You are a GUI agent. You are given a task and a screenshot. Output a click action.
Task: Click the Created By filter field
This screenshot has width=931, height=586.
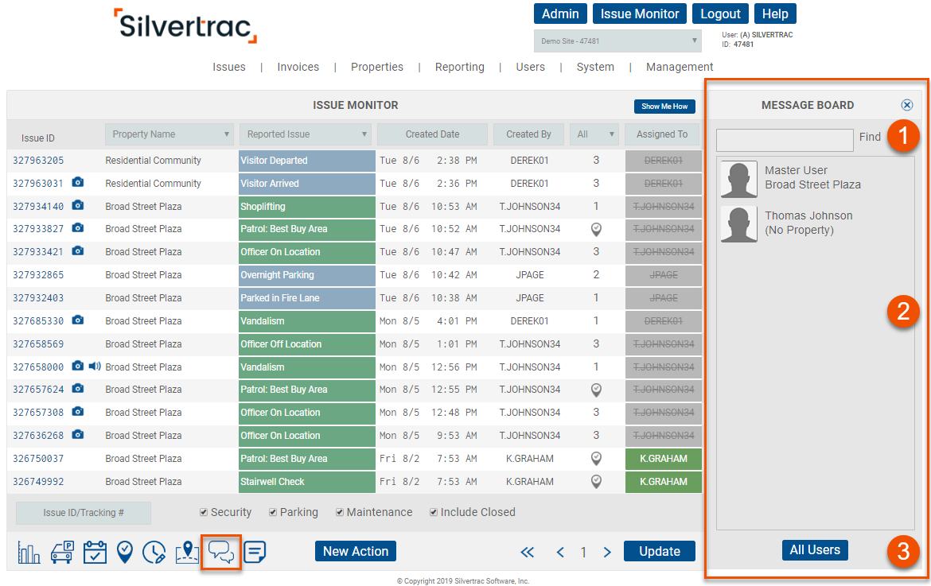tap(528, 134)
